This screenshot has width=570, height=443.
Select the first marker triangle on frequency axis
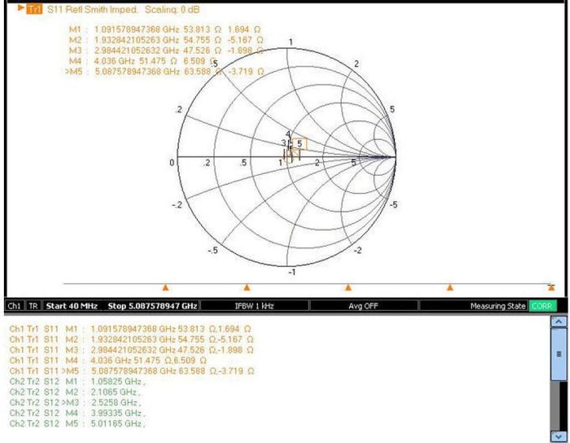click(165, 287)
